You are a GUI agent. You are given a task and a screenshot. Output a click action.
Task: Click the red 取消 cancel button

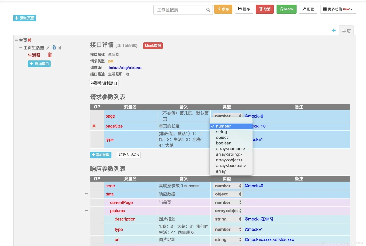point(265,9)
